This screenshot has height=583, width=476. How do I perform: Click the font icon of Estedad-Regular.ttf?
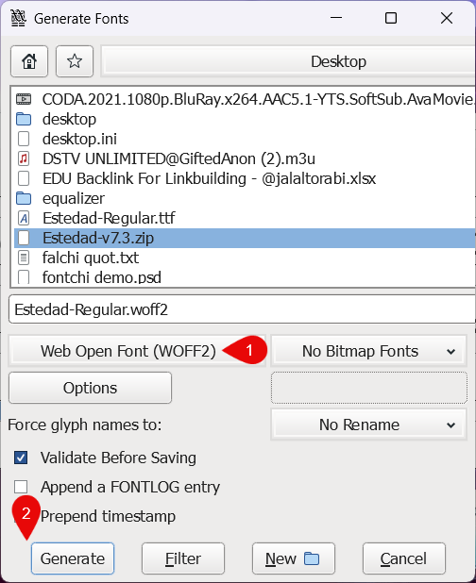tap(24, 218)
